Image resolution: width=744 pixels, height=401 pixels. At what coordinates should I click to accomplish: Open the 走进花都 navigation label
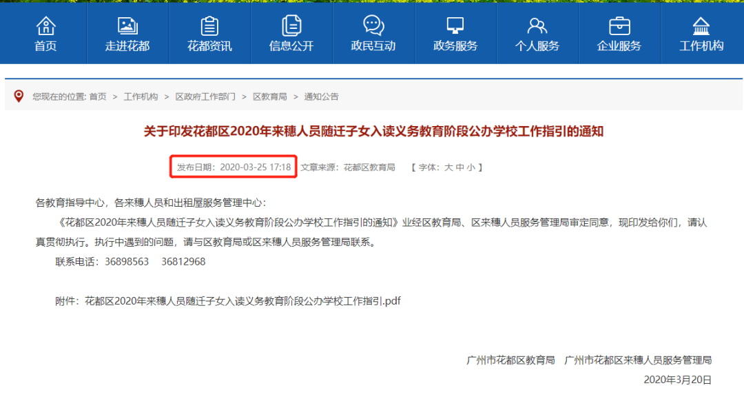coord(127,46)
